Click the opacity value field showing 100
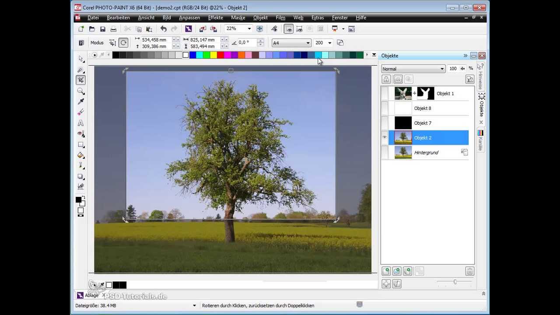Viewport: 560px width, 315px height. pyautogui.click(x=453, y=69)
